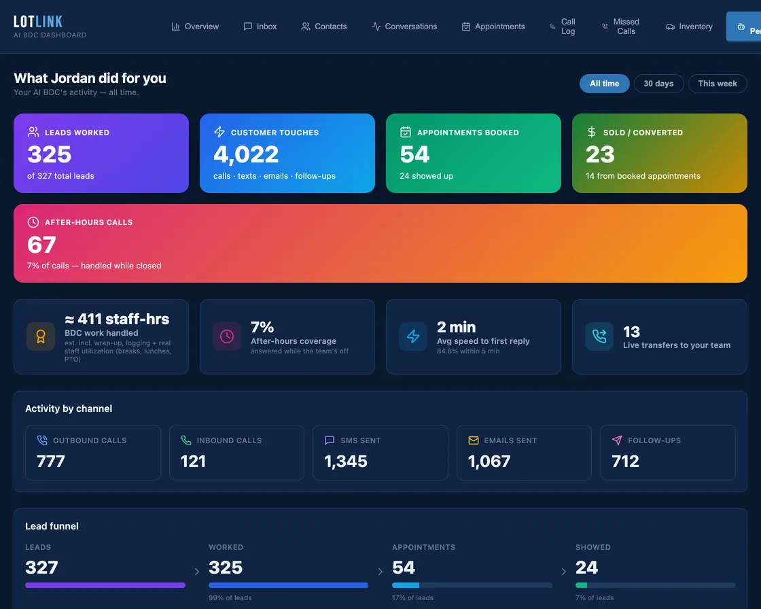Viewport: 761px width, 609px height.
Task: Click the chevron between Appointments and Showed
Action: pos(563,572)
